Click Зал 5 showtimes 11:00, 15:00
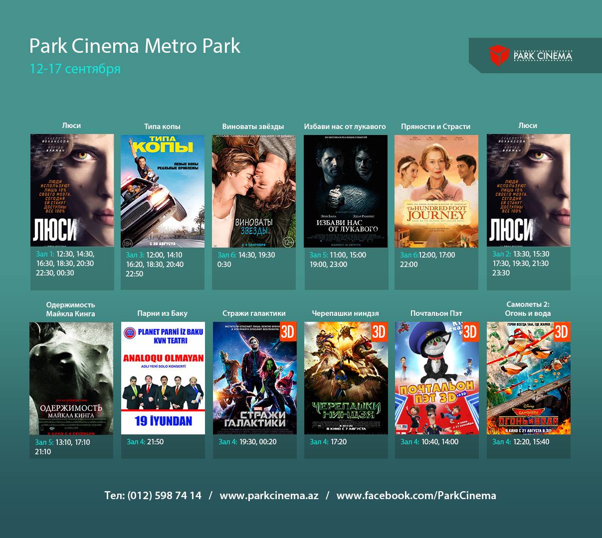The height and width of the screenshot is (538, 602). (338, 260)
